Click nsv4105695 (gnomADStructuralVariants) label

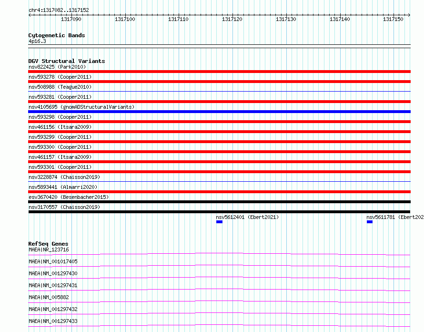click(81, 107)
